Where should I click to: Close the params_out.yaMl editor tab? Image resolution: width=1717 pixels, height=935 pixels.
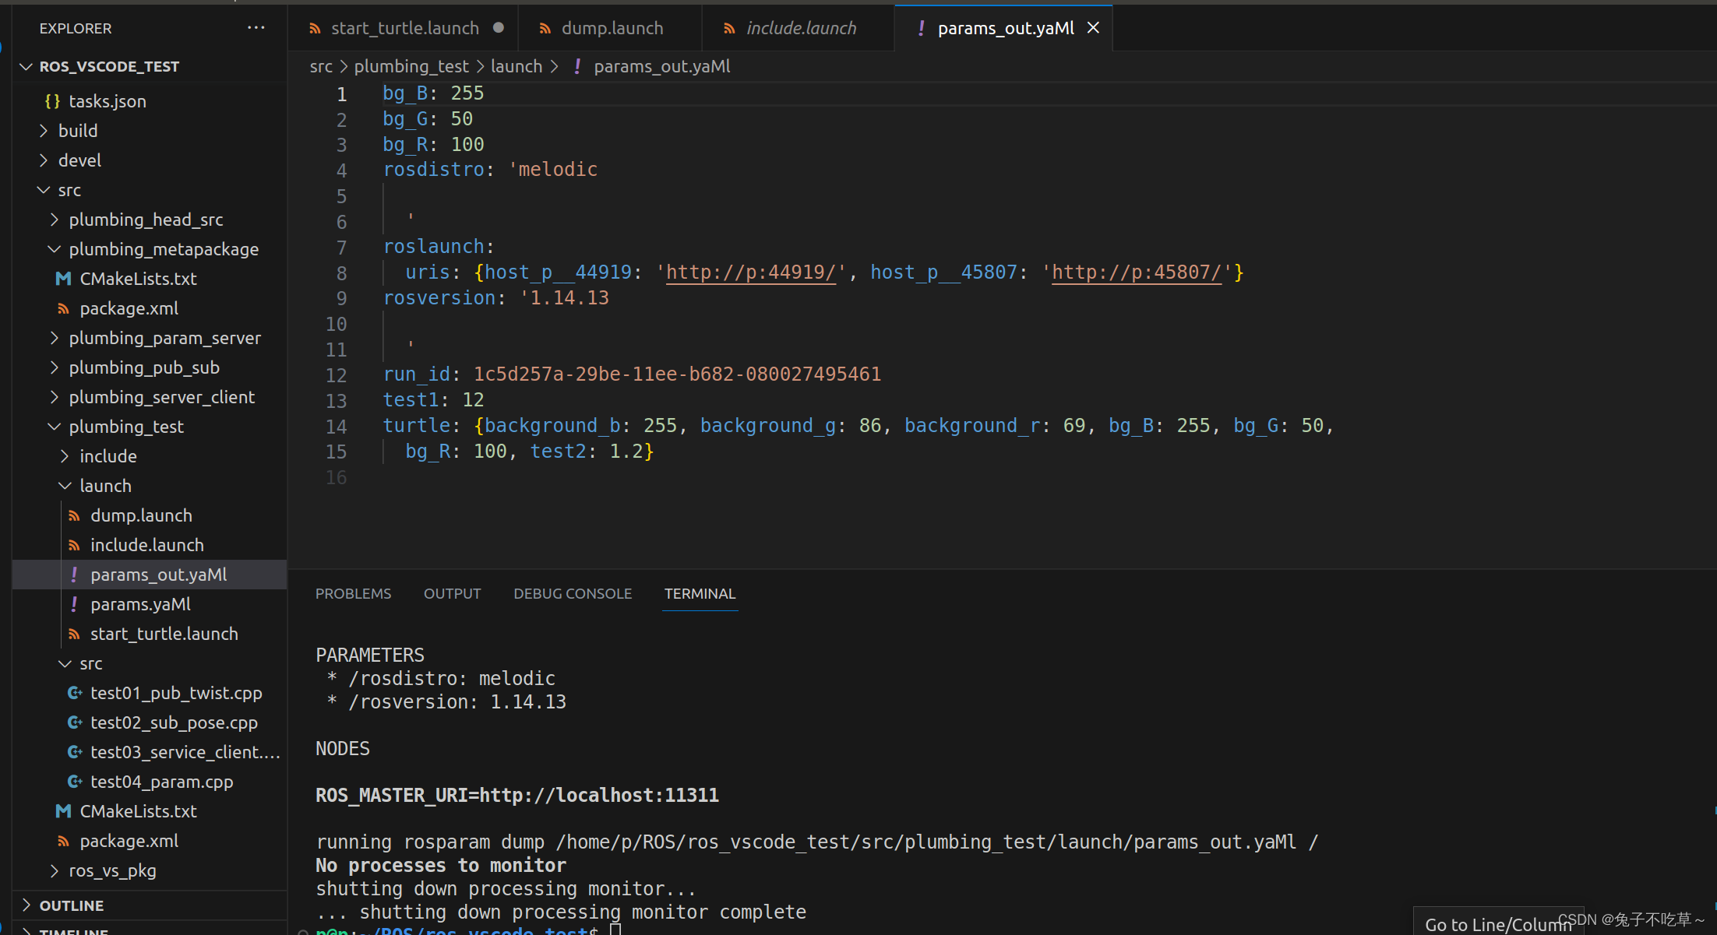pos(1094,28)
